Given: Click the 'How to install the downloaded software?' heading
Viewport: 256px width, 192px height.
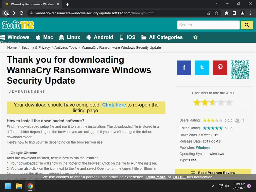Looking at the screenshot, I should click(x=45, y=121).
